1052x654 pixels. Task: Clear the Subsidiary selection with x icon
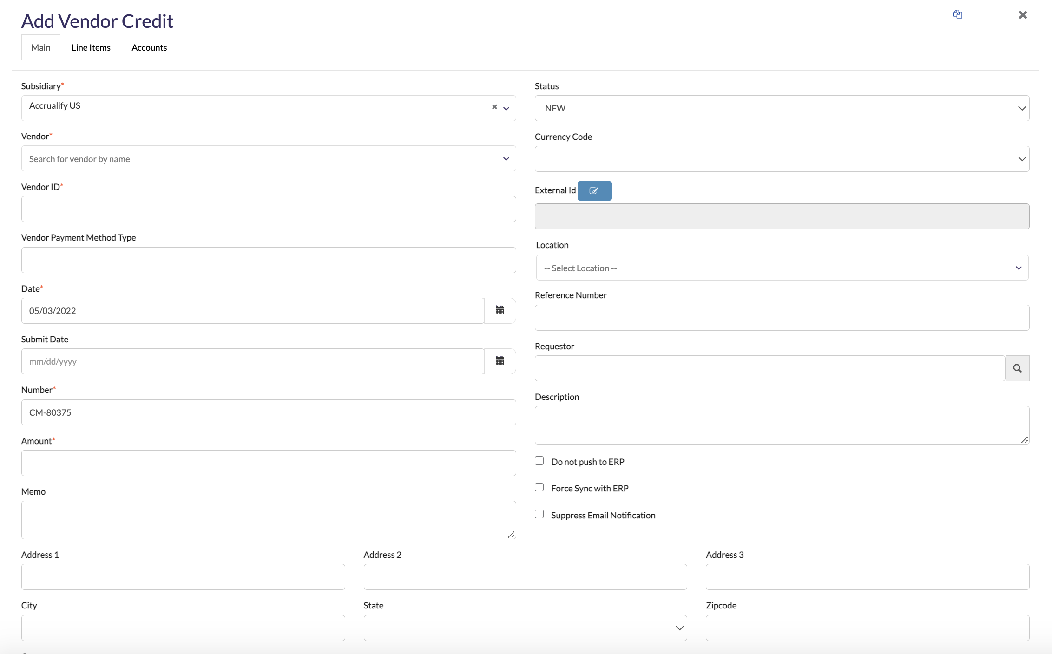(494, 107)
